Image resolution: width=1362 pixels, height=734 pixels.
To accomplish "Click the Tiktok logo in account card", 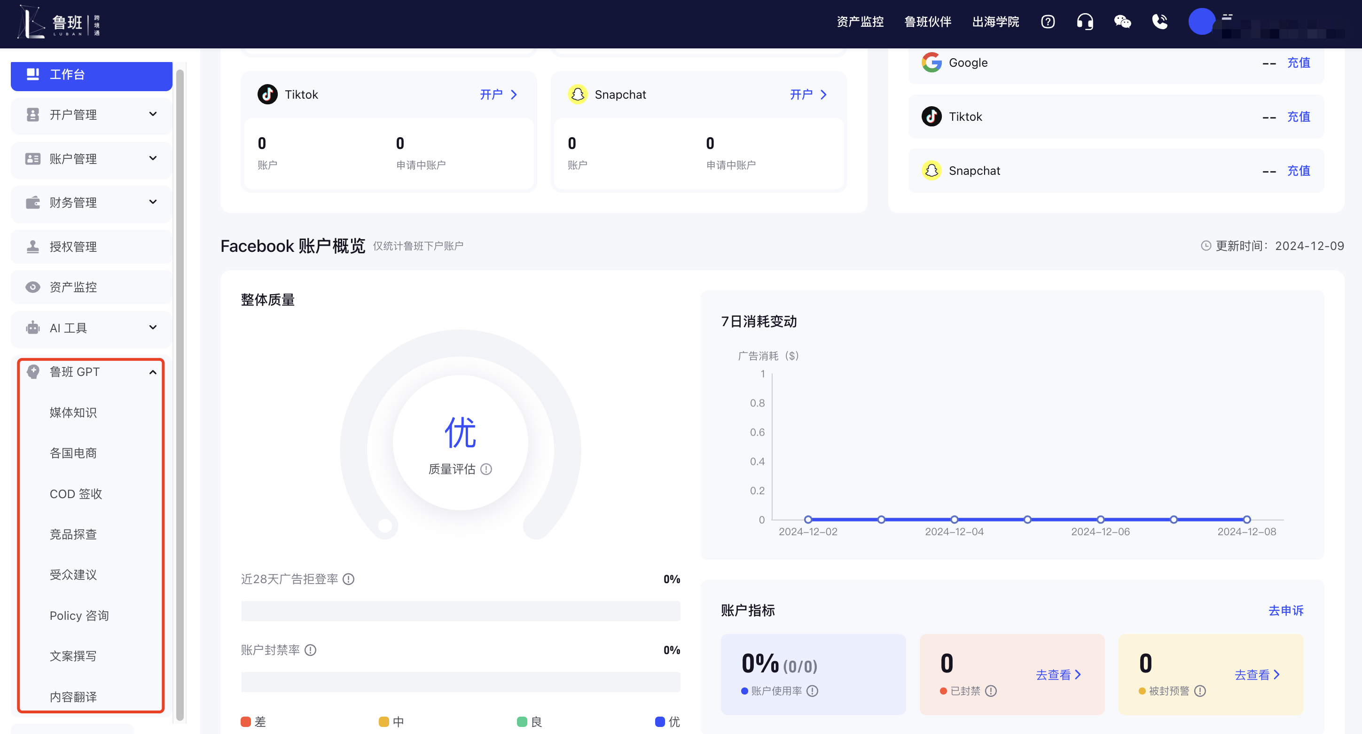I will (x=267, y=94).
